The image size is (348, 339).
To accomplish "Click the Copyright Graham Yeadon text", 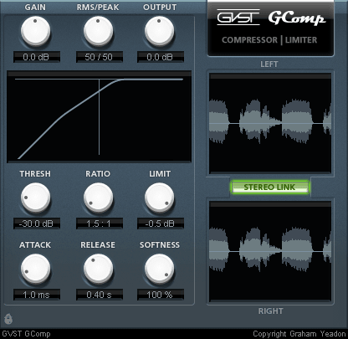I will point(299,334).
